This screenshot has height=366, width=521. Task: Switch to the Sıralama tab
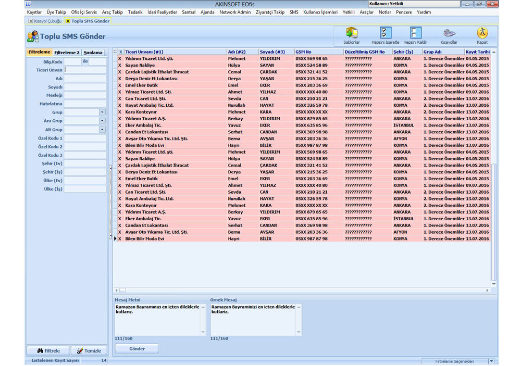click(93, 53)
